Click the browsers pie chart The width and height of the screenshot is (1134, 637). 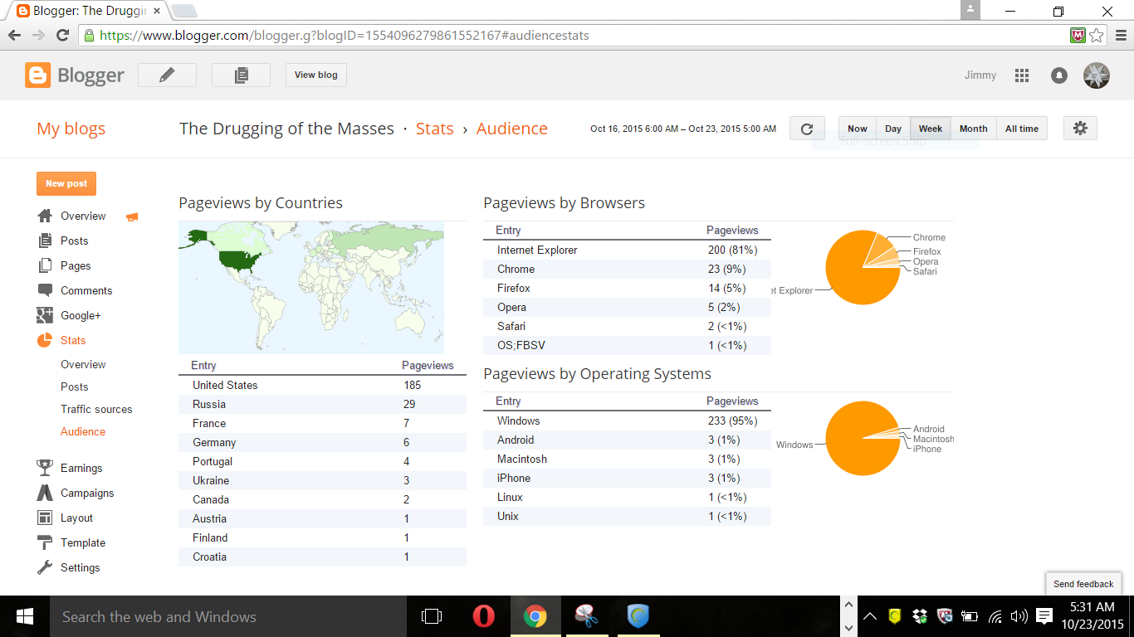tap(863, 267)
